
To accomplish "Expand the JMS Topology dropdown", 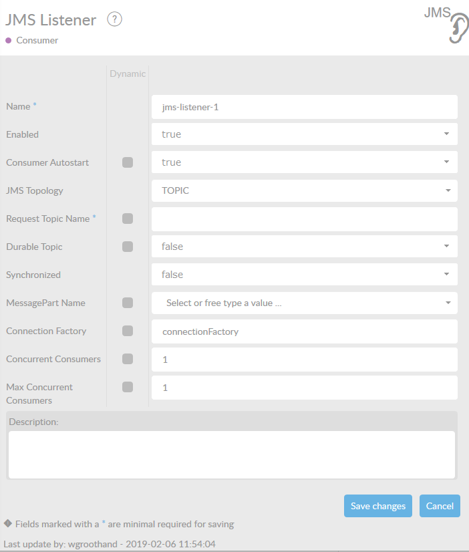I will pos(304,190).
